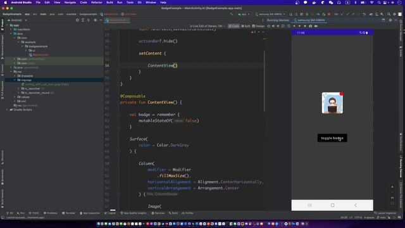
Task: Open the Android project view dropdown
Action: [x=17, y=20]
